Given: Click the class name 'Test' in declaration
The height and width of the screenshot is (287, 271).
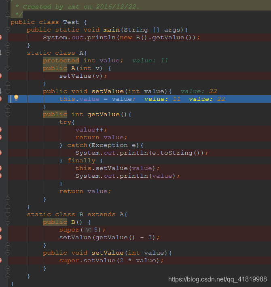Looking at the screenshot, I should point(71,22).
